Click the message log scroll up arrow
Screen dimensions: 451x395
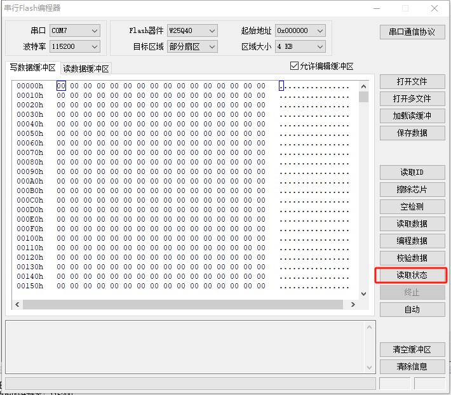(x=370, y=327)
